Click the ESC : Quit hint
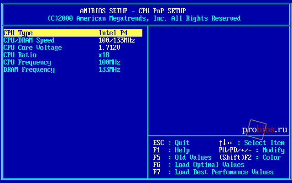 [172, 143]
